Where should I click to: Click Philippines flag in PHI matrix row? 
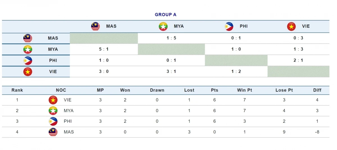[28, 61]
